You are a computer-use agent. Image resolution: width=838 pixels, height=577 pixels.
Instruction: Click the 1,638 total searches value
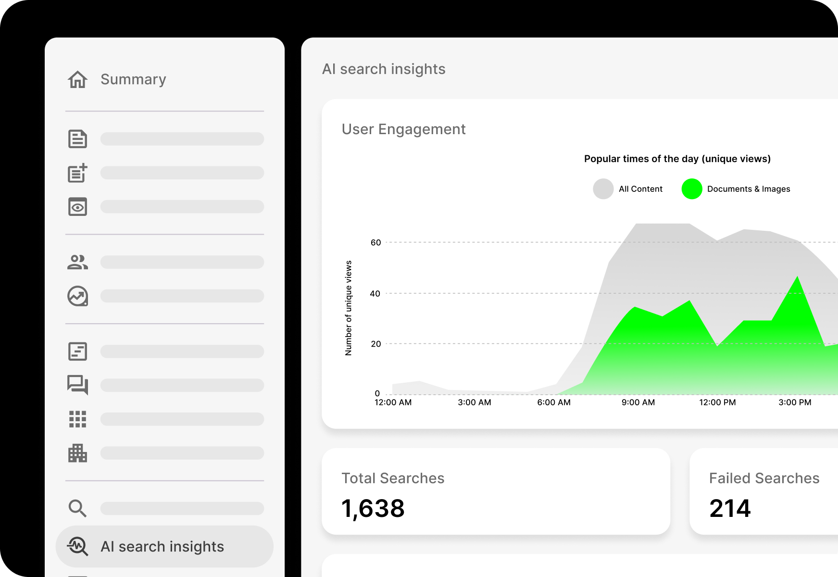pos(373,509)
